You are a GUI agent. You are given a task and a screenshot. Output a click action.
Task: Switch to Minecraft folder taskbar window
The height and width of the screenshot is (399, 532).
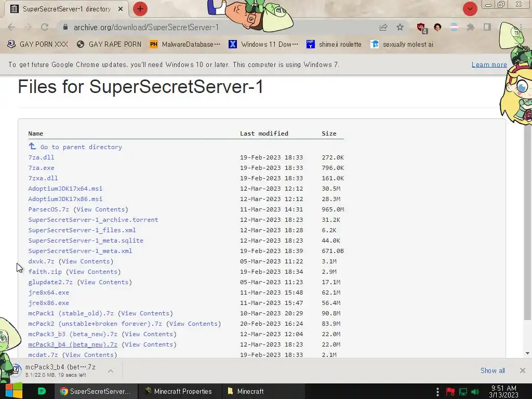(263, 391)
